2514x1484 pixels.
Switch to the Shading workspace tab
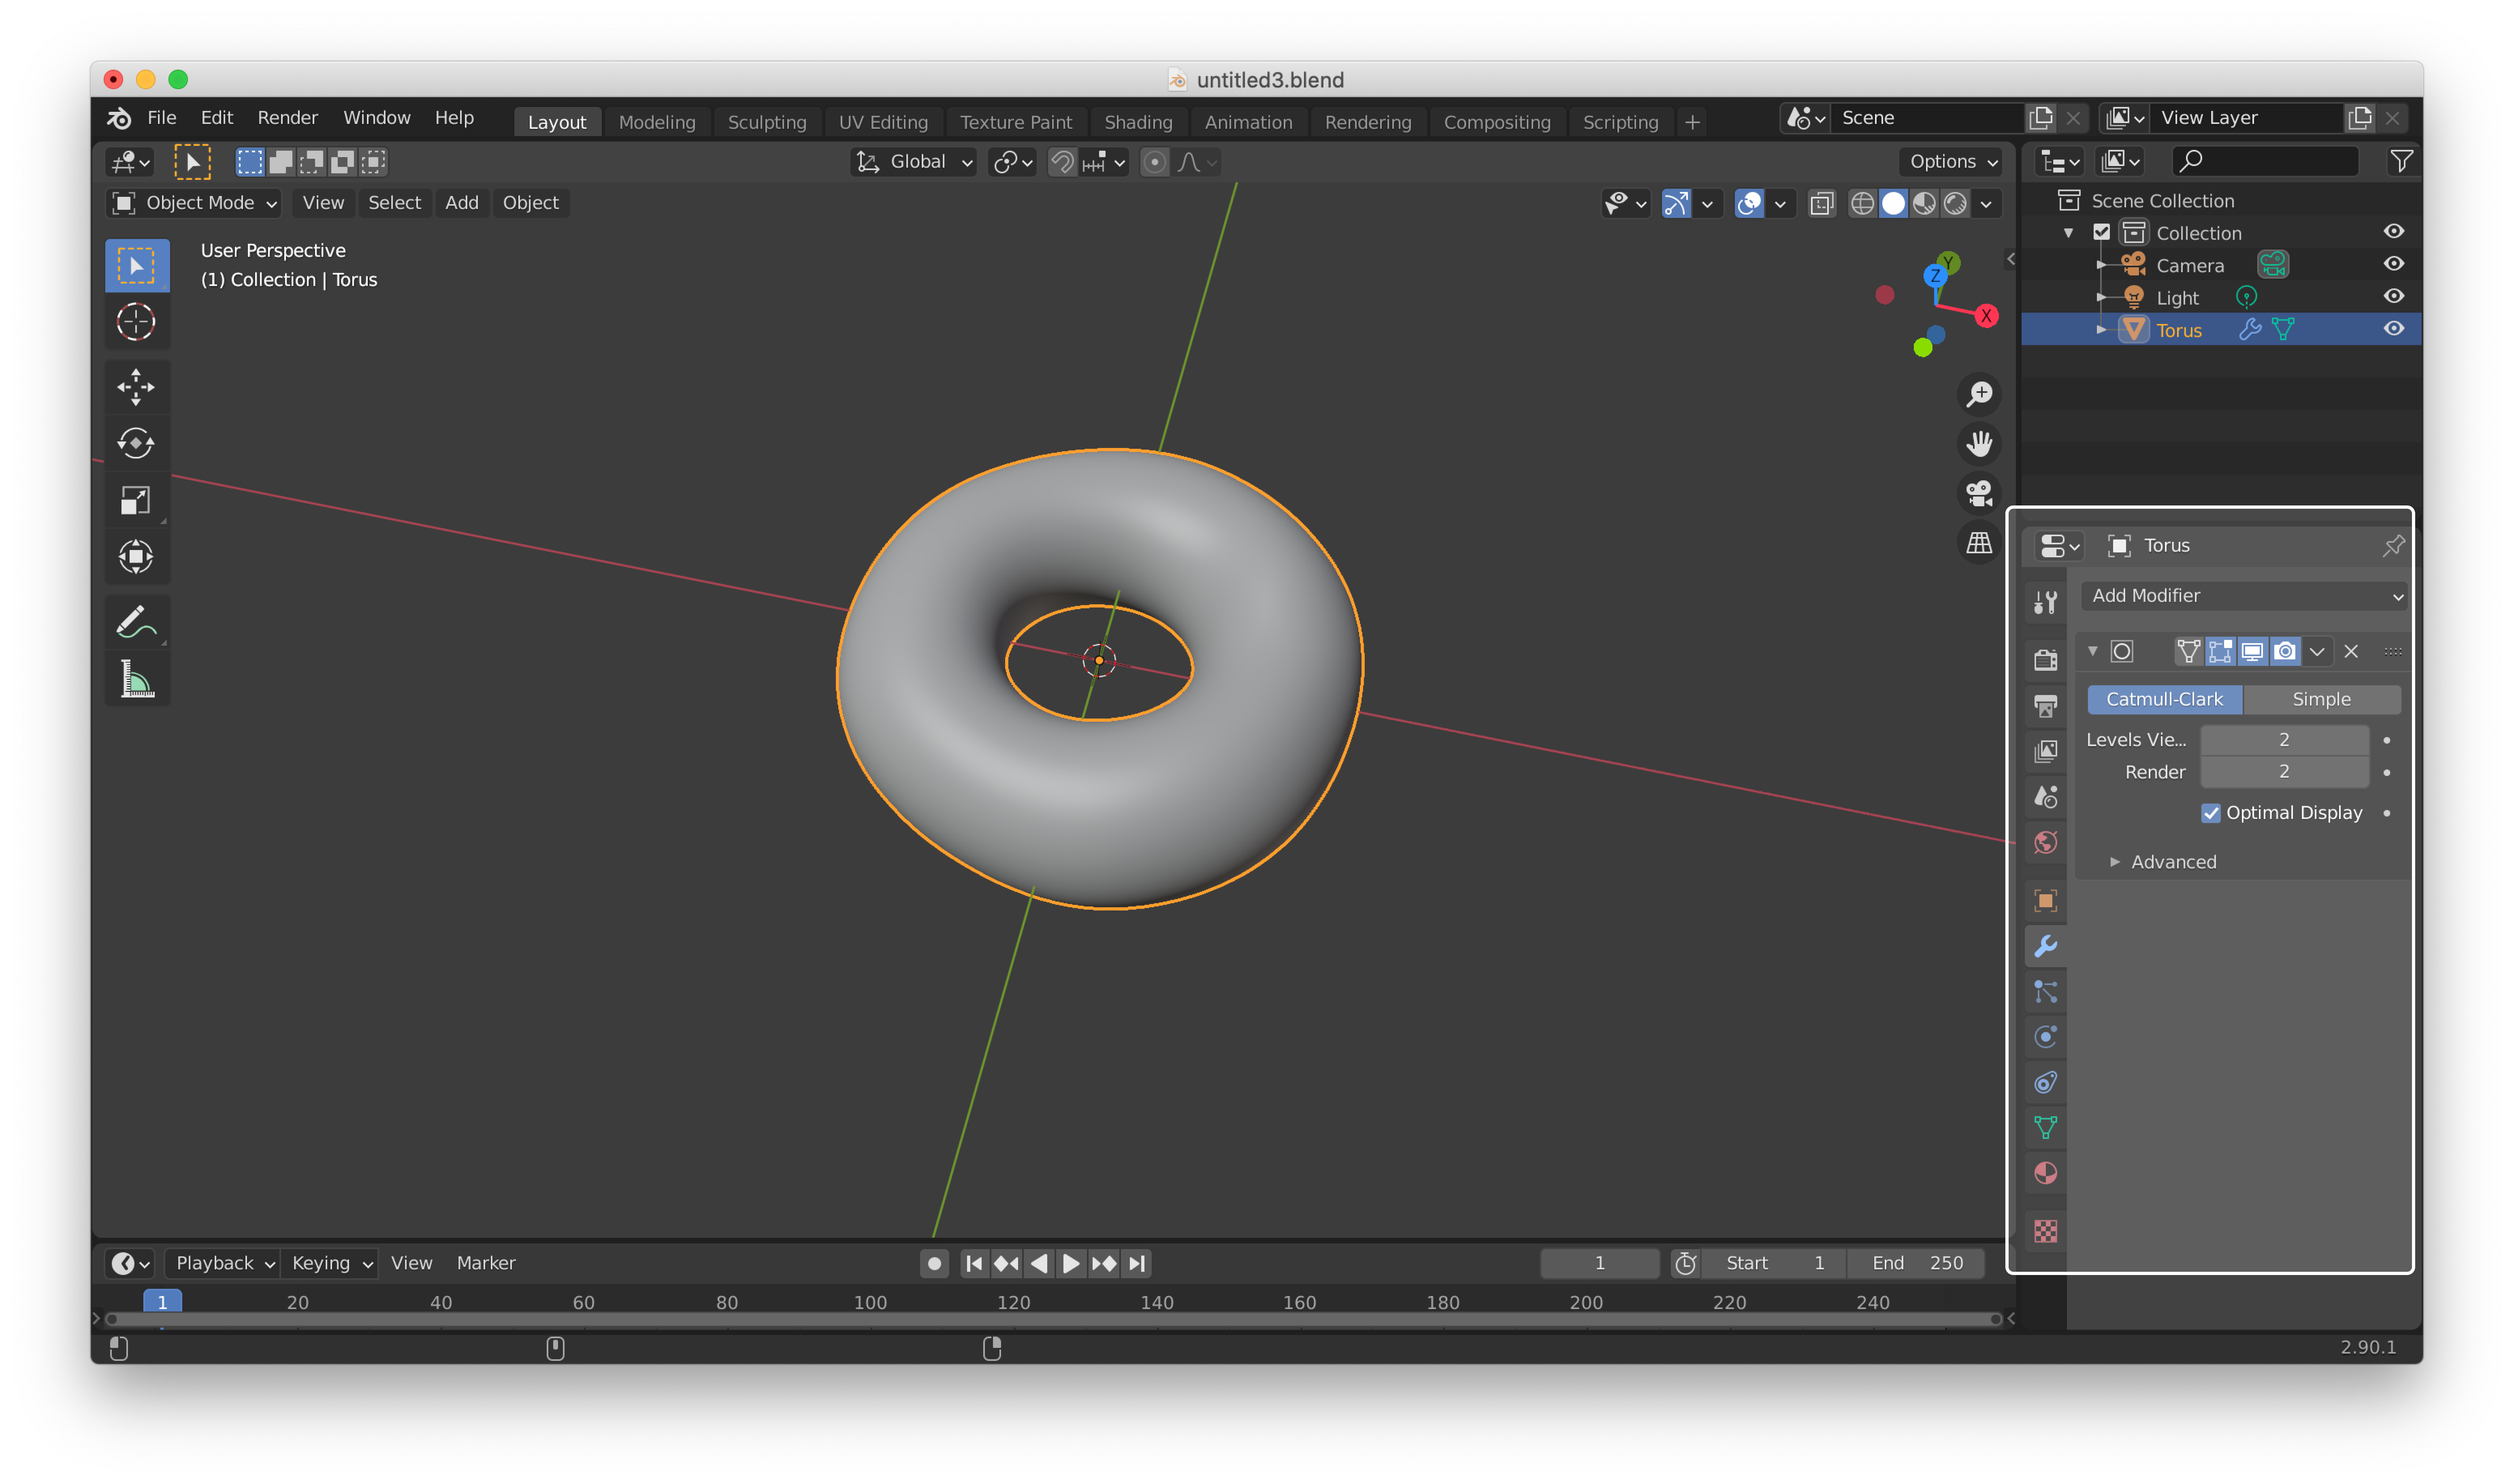(1138, 122)
